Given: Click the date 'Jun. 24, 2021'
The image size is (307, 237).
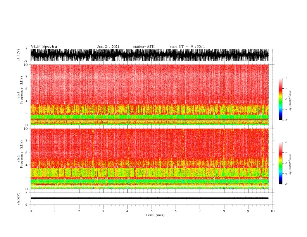Looking at the screenshot, I should pos(108,46).
